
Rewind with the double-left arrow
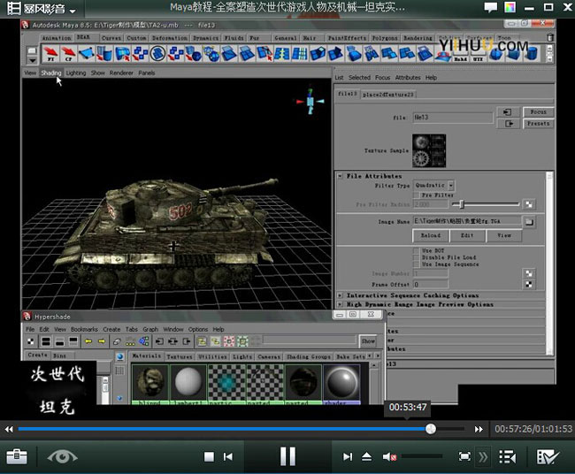coord(9,429)
